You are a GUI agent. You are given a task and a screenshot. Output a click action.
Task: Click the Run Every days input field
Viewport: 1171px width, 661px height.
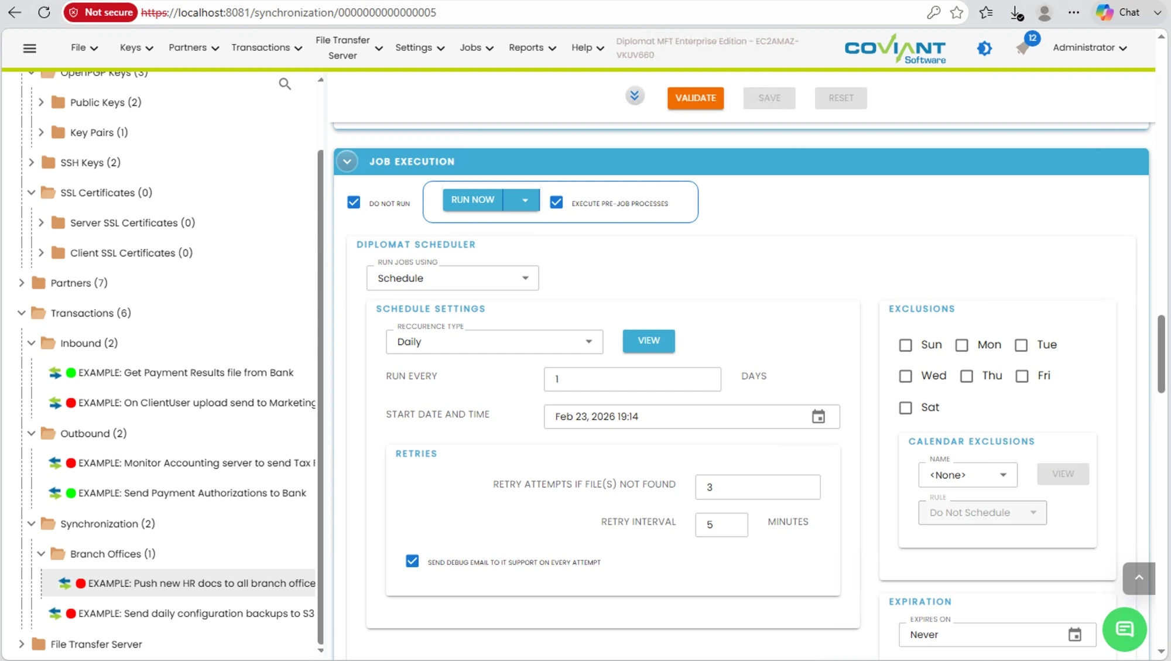click(632, 379)
